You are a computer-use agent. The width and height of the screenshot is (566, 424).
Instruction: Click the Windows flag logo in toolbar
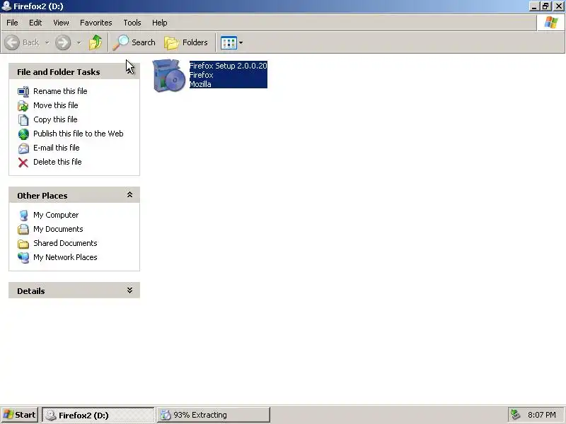[x=551, y=23]
